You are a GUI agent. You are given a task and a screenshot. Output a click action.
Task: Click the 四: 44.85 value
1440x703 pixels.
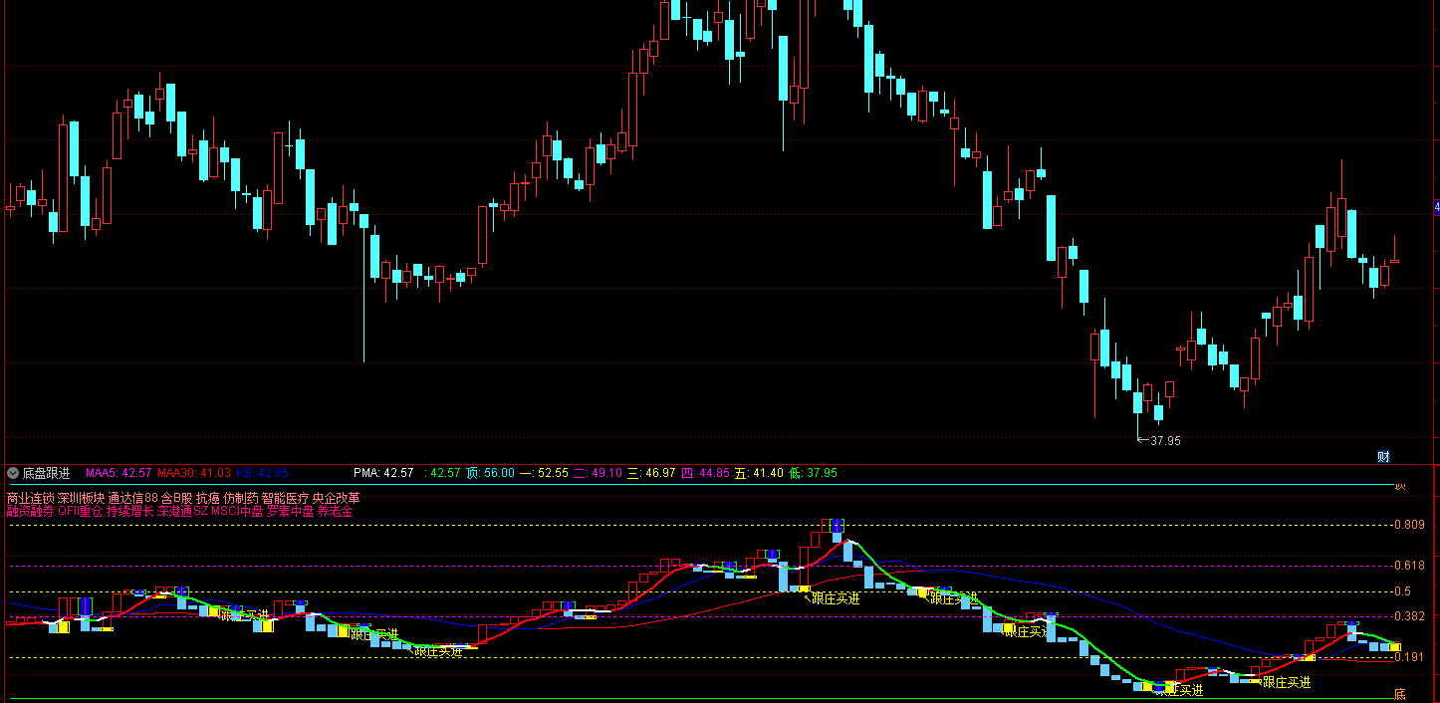705,473
